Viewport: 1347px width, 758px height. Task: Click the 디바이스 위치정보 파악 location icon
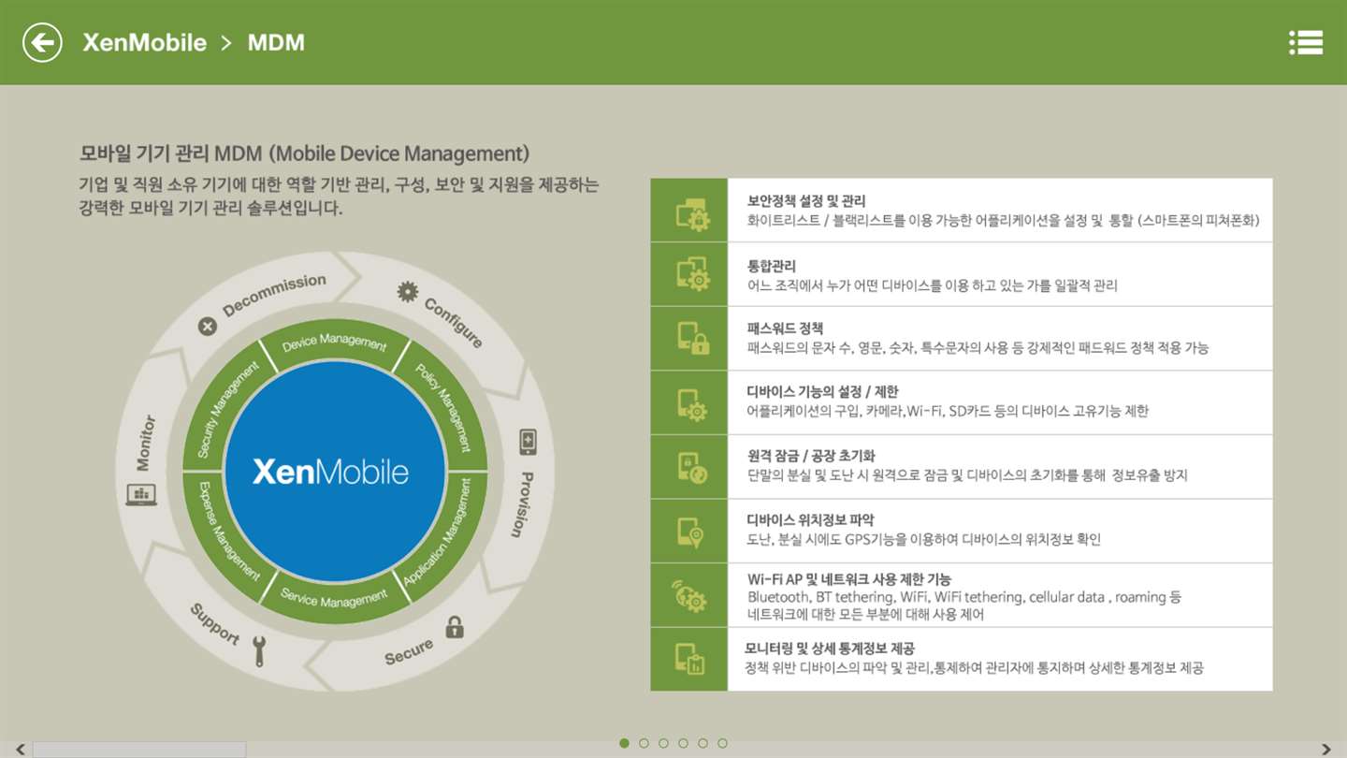click(x=690, y=532)
